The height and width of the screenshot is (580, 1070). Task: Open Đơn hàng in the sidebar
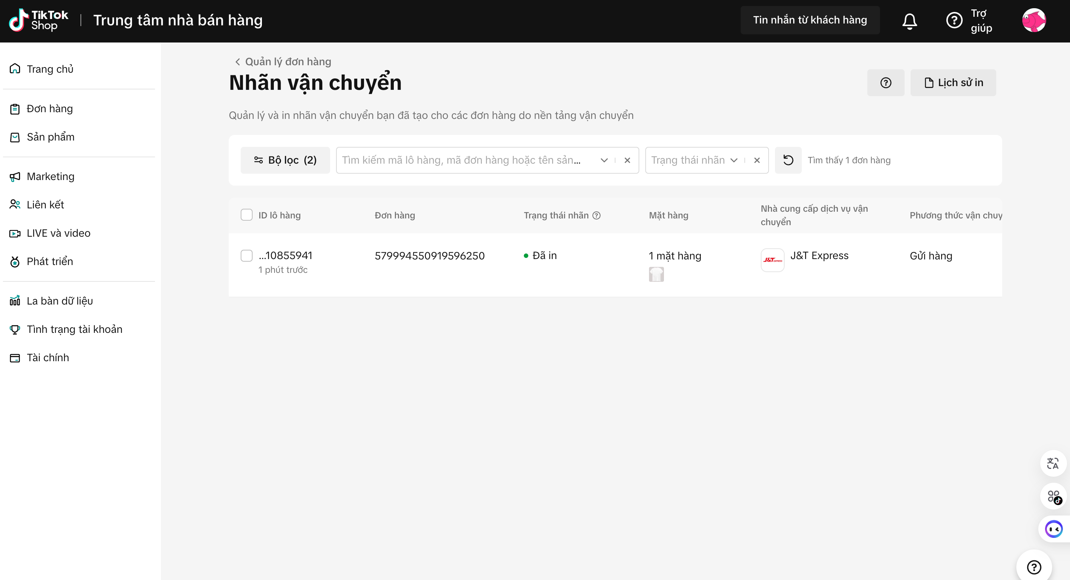click(50, 108)
